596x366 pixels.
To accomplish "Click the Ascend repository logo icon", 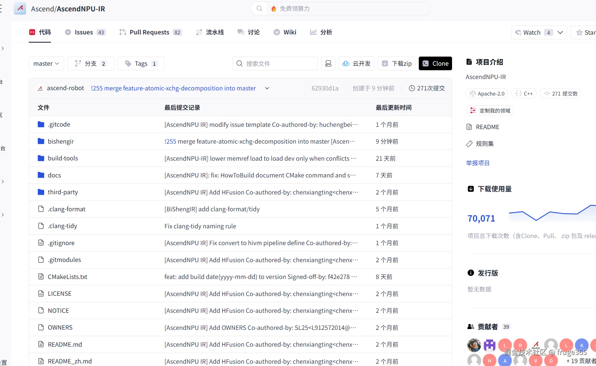I will click(20, 9).
